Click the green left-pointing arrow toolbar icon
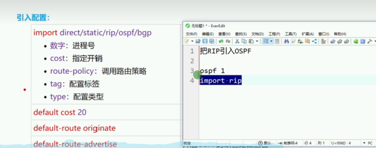The height and width of the screenshot is (148, 376). coord(356,41)
